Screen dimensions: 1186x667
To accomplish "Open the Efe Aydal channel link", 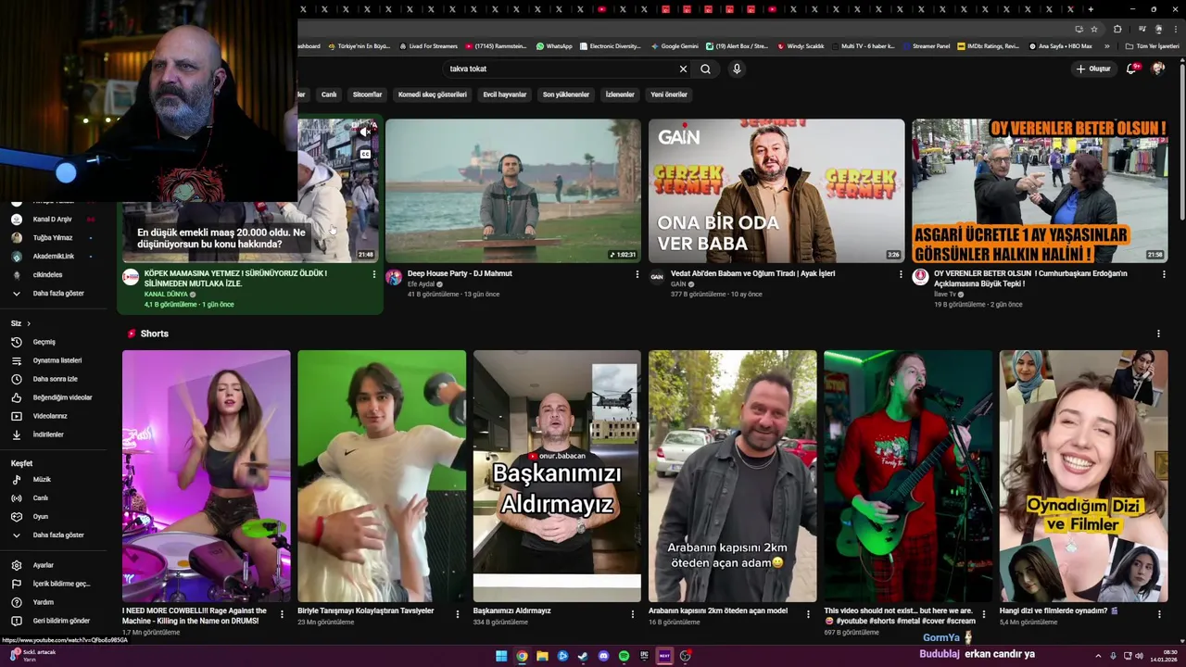I will coord(423,284).
